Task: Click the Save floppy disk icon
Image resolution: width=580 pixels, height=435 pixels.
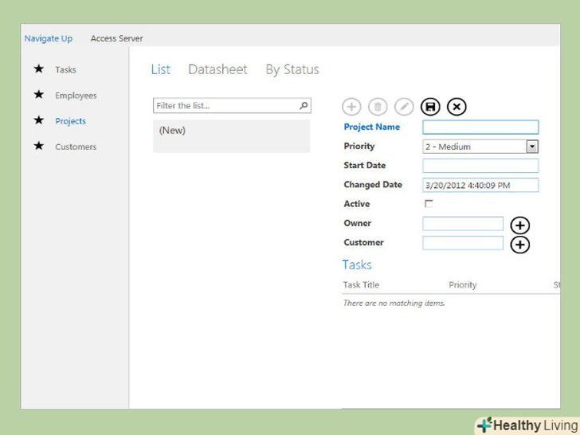Action: pos(430,107)
